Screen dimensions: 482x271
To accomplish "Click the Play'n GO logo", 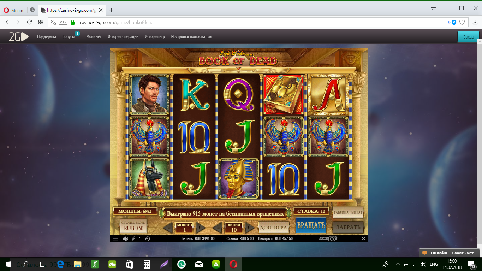I will pos(328,238).
